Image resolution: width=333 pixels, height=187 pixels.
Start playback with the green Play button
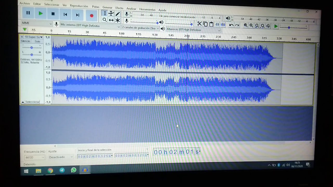(x=41, y=14)
